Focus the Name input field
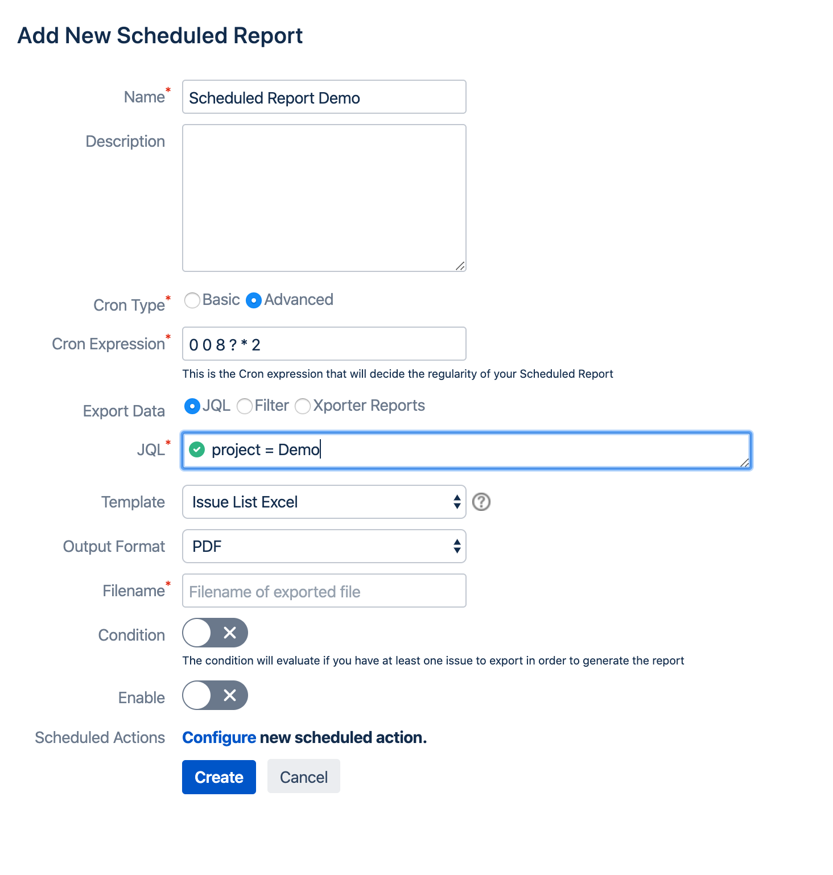833x875 pixels. tap(324, 97)
